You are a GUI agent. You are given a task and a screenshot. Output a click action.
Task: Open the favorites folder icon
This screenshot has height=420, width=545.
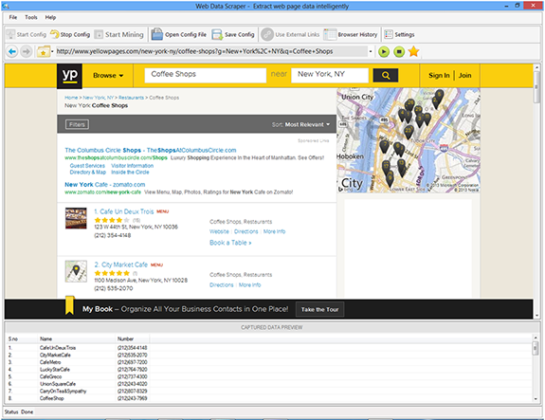tap(44, 52)
